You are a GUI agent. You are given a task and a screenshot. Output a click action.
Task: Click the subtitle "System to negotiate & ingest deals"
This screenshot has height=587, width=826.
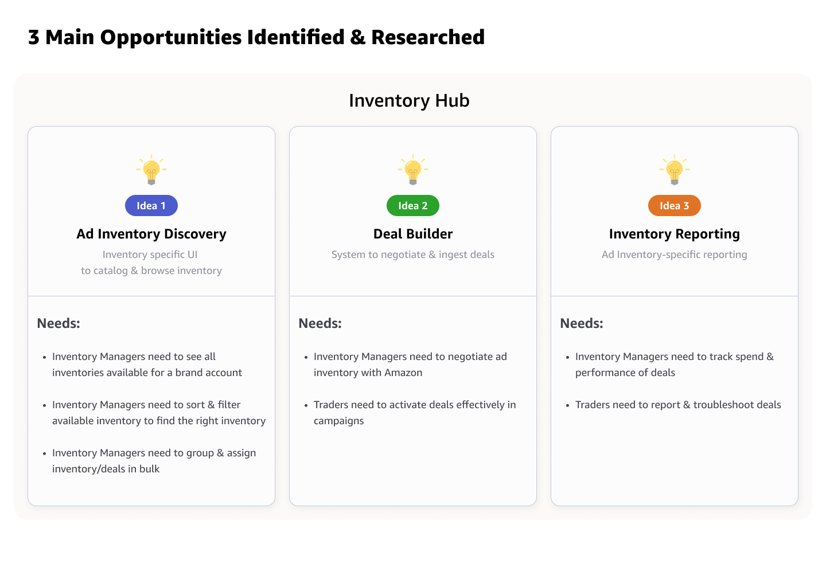coord(413,255)
